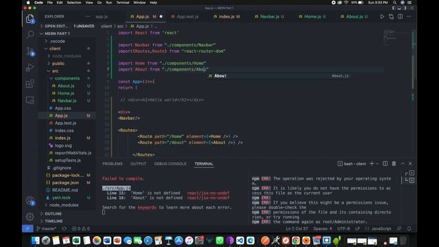Image resolution: width=439 pixels, height=247 pixels.
Task: Open Visual Studio Code in the Dock
Action: pos(240,241)
